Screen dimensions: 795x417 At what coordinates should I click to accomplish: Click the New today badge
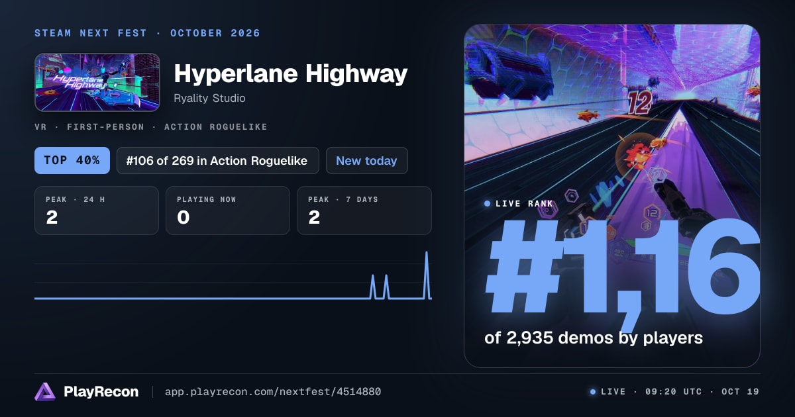366,160
